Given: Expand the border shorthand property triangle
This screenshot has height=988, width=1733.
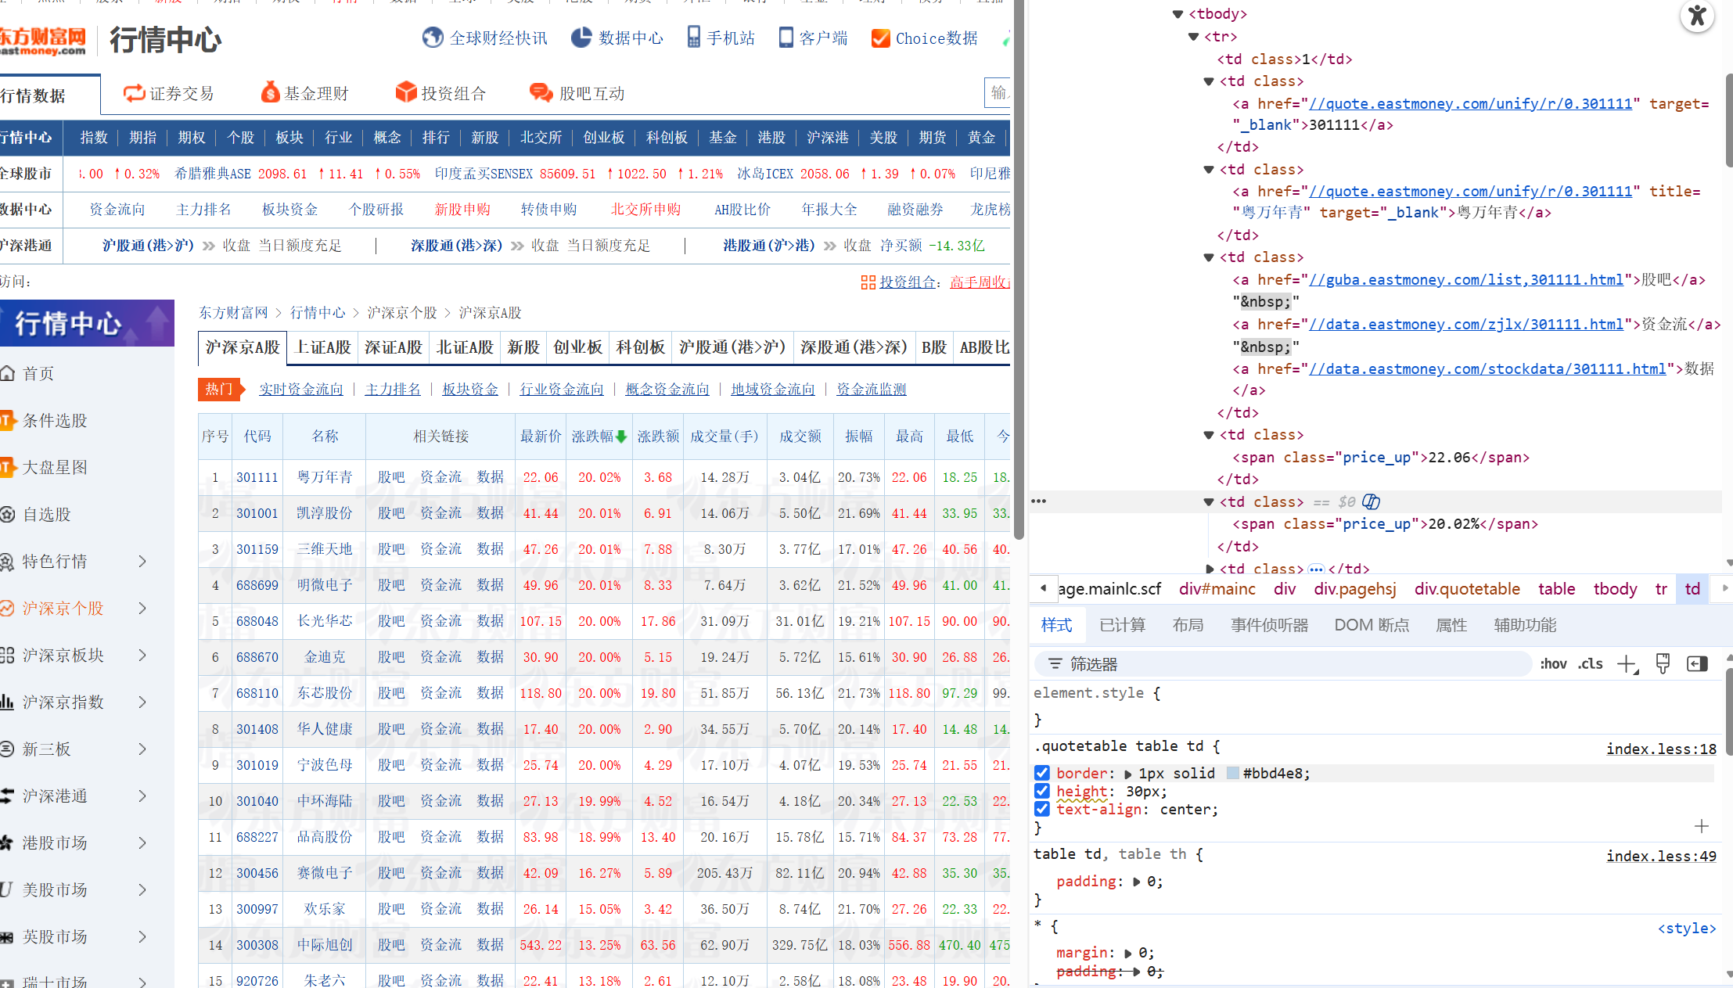Looking at the screenshot, I should coord(1127,774).
